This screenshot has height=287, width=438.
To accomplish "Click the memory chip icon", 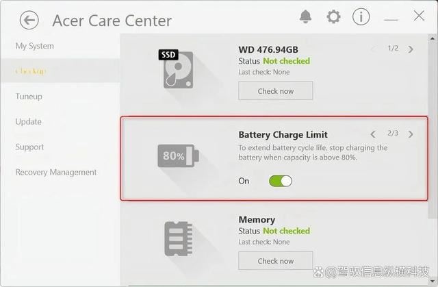I will [x=178, y=239].
